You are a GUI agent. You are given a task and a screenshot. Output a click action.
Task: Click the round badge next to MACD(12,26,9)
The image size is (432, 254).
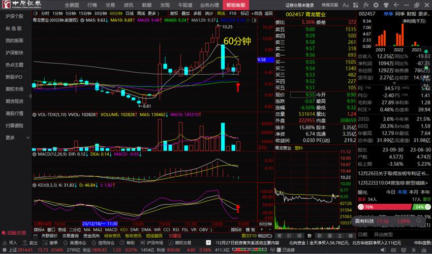35,154
